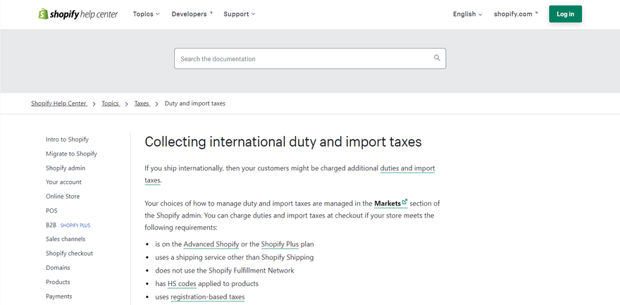620x305 pixels.
Task: Open POS sidebar item
Action: [x=51, y=211]
